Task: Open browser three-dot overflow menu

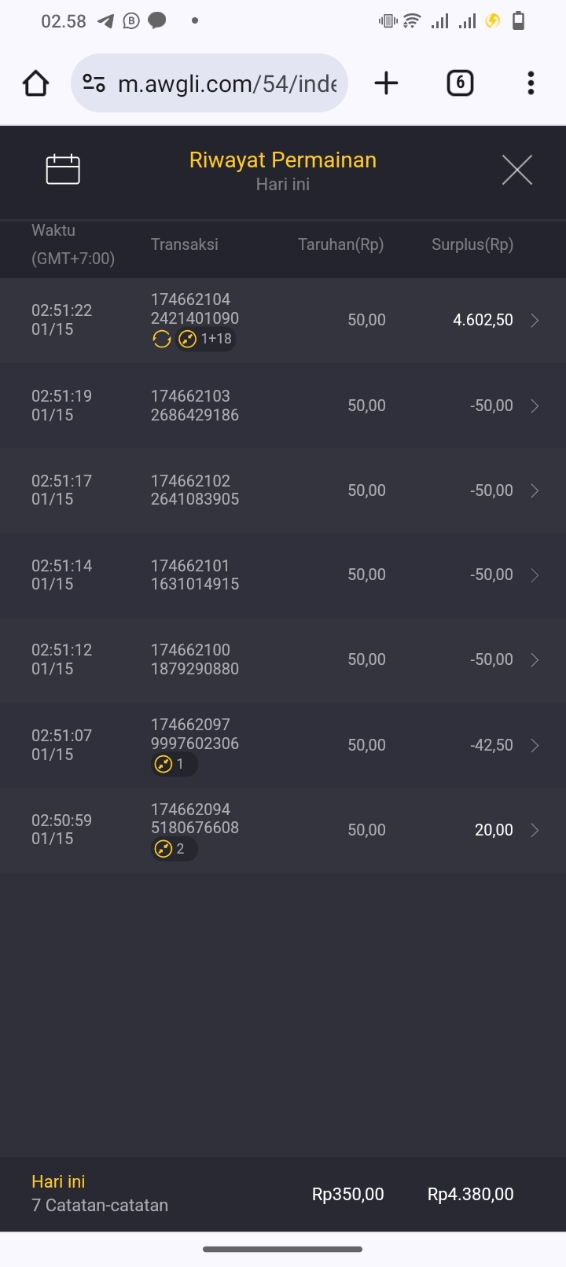Action: point(531,83)
